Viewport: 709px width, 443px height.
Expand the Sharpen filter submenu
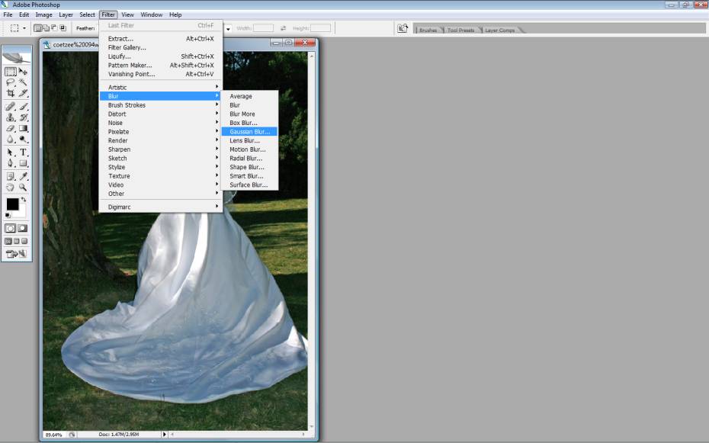(x=161, y=149)
